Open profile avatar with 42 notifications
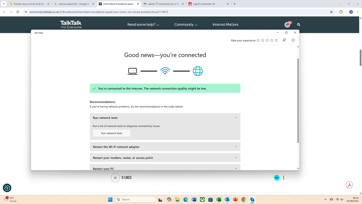 pos(287,25)
